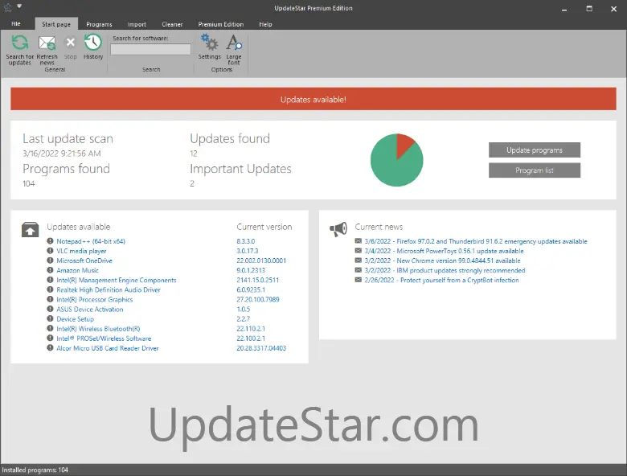Click the Update programs button
This screenshot has width=627, height=476.
[534, 150]
